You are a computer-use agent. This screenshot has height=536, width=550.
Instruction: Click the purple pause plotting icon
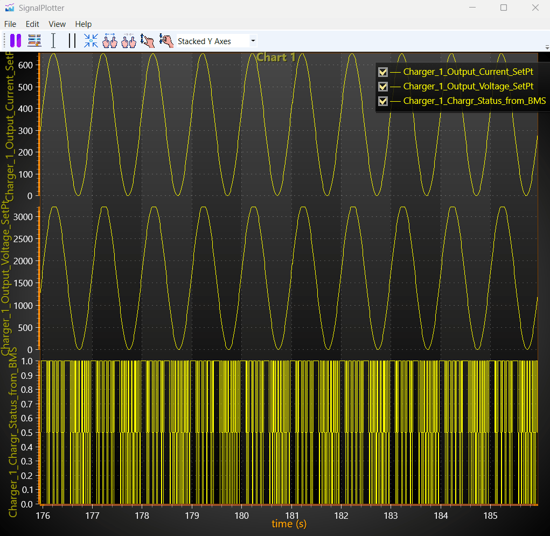tap(15, 41)
